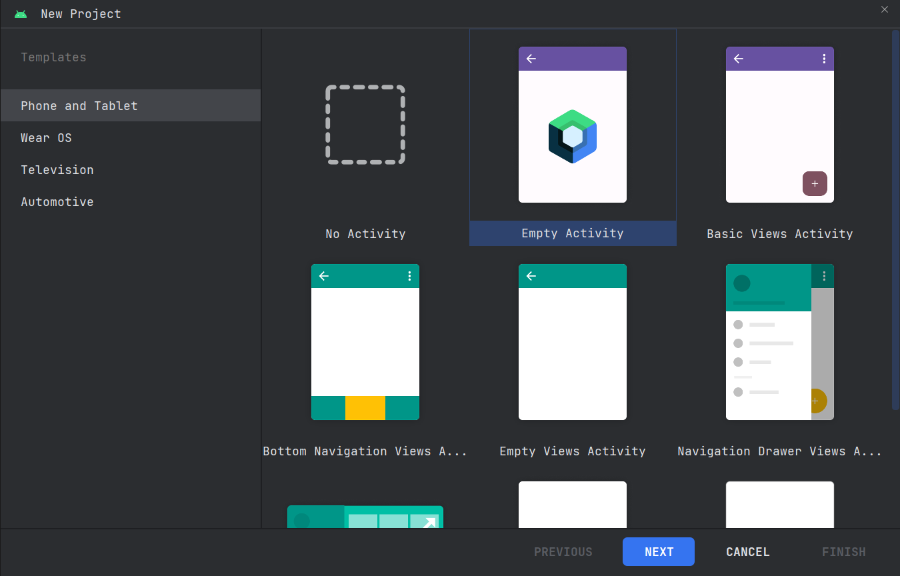Click the Previous button
Image resolution: width=900 pixels, height=576 pixels.
[x=563, y=552]
